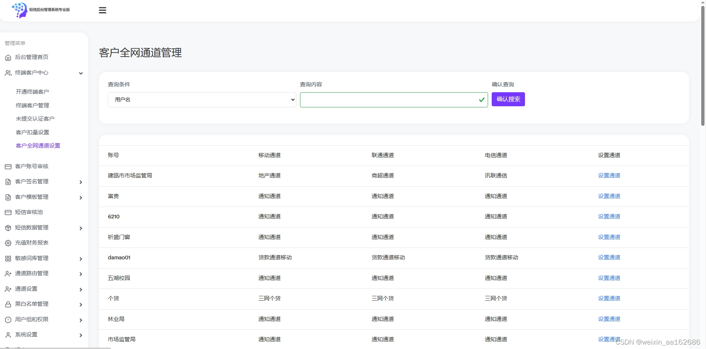706x349 pixels.
Task: Click the person icon beside 系统设置
Action: pyautogui.click(x=8, y=335)
